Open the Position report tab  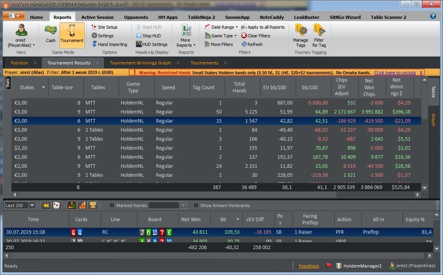coord(20,63)
